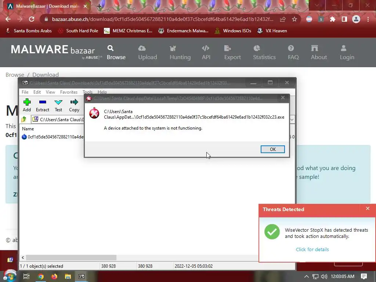Open a new Chrome tab
Viewport: 376px width, 282px height.
point(99,6)
